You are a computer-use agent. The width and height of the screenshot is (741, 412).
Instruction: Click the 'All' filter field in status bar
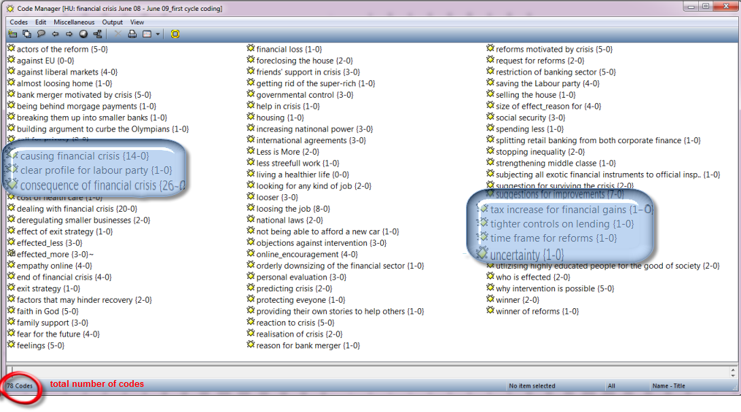(611, 386)
